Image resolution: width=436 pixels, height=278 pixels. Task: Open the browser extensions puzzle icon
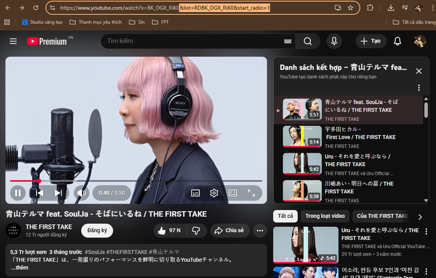pos(370,8)
